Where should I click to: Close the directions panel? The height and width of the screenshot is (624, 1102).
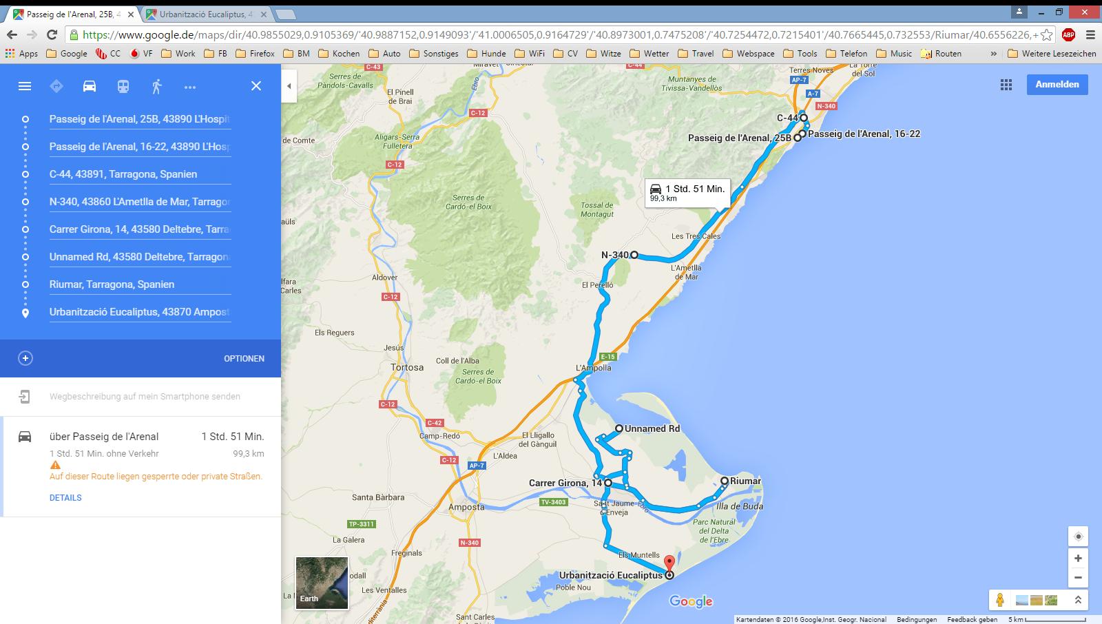(x=256, y=86)
